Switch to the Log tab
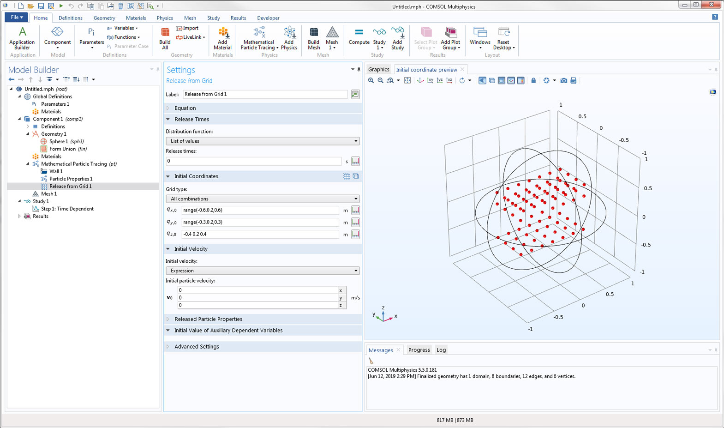This screenshot has width=724, height=428. tap(441, 350)
